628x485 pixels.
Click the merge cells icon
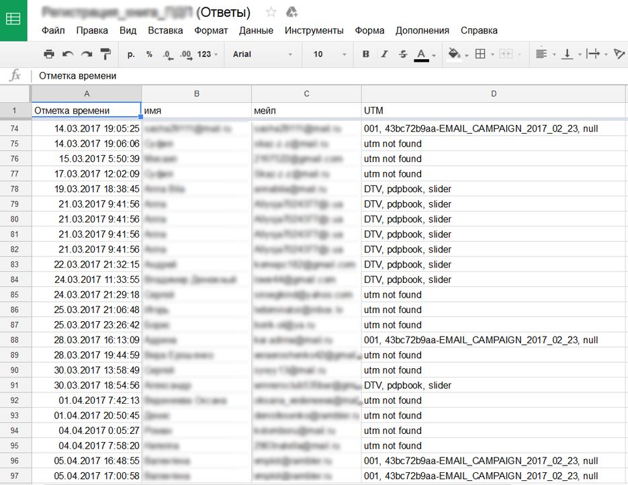coord(506,54)
